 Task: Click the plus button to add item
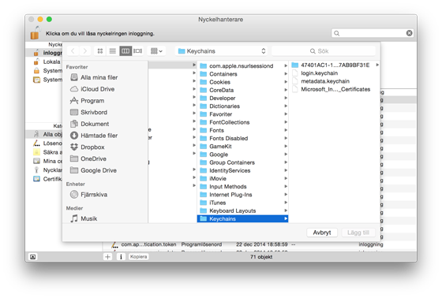coord(107,256)
